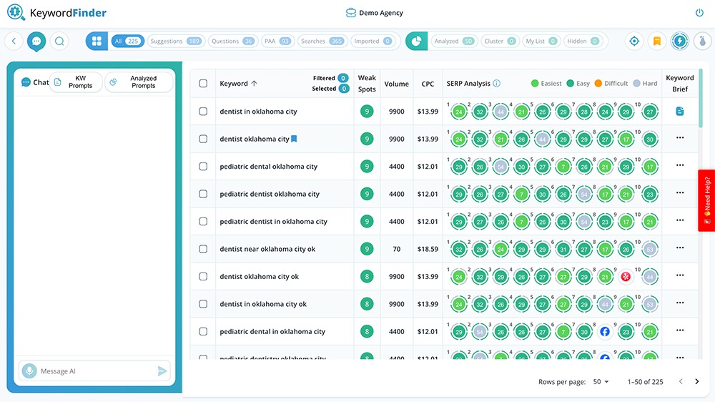Send the AI message with arrow icon

tap(162, 371)
